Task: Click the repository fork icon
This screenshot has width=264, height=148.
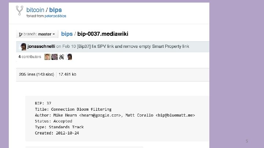Action: (19, 11)
